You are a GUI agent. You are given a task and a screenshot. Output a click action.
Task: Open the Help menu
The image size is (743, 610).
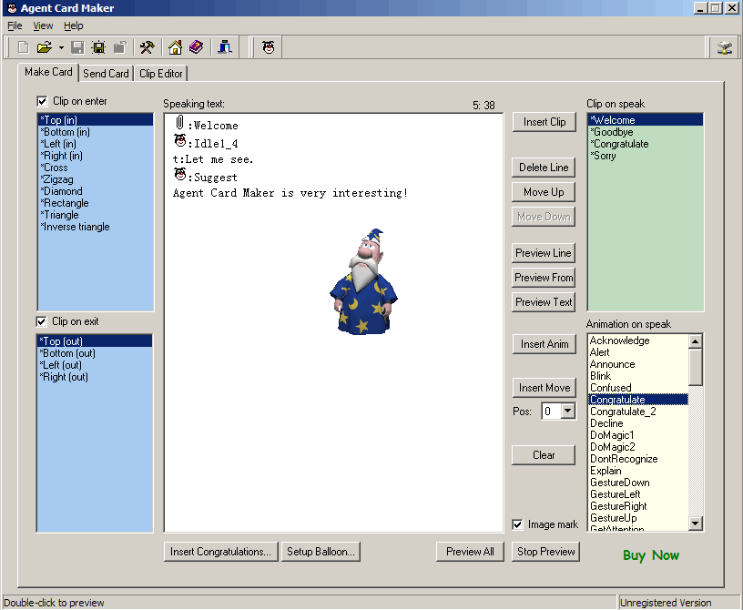pos(74,25)
